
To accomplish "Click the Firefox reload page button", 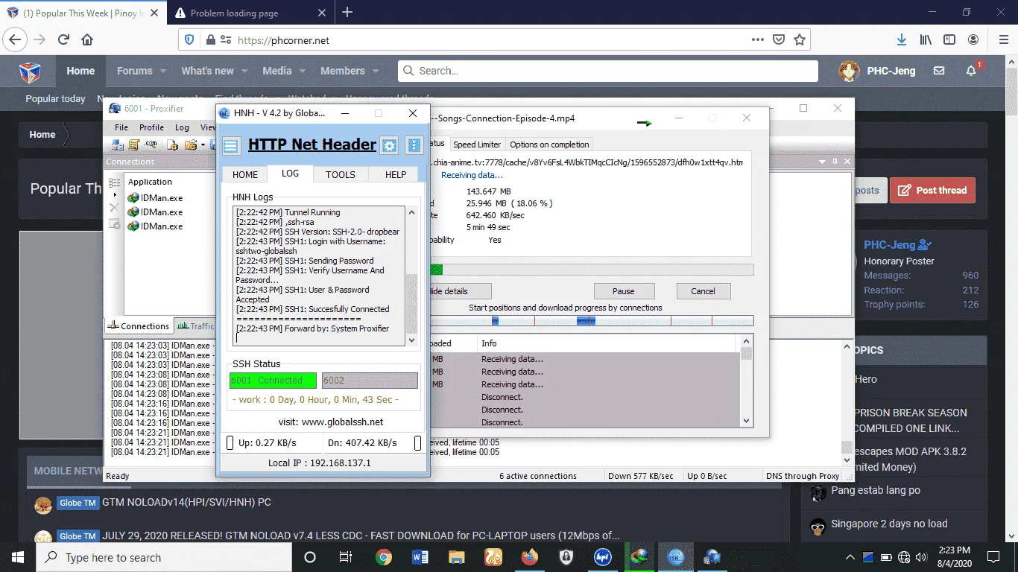I will click(63, 40).
